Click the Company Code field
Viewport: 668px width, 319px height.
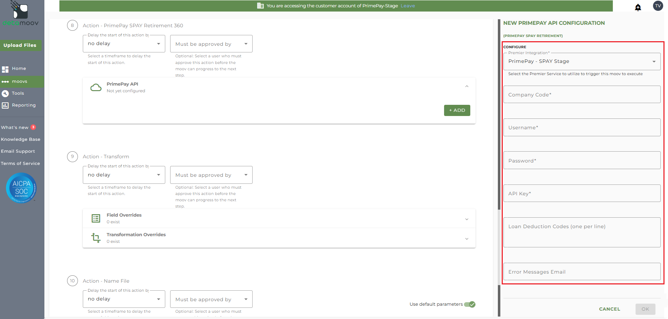point(582,94)
